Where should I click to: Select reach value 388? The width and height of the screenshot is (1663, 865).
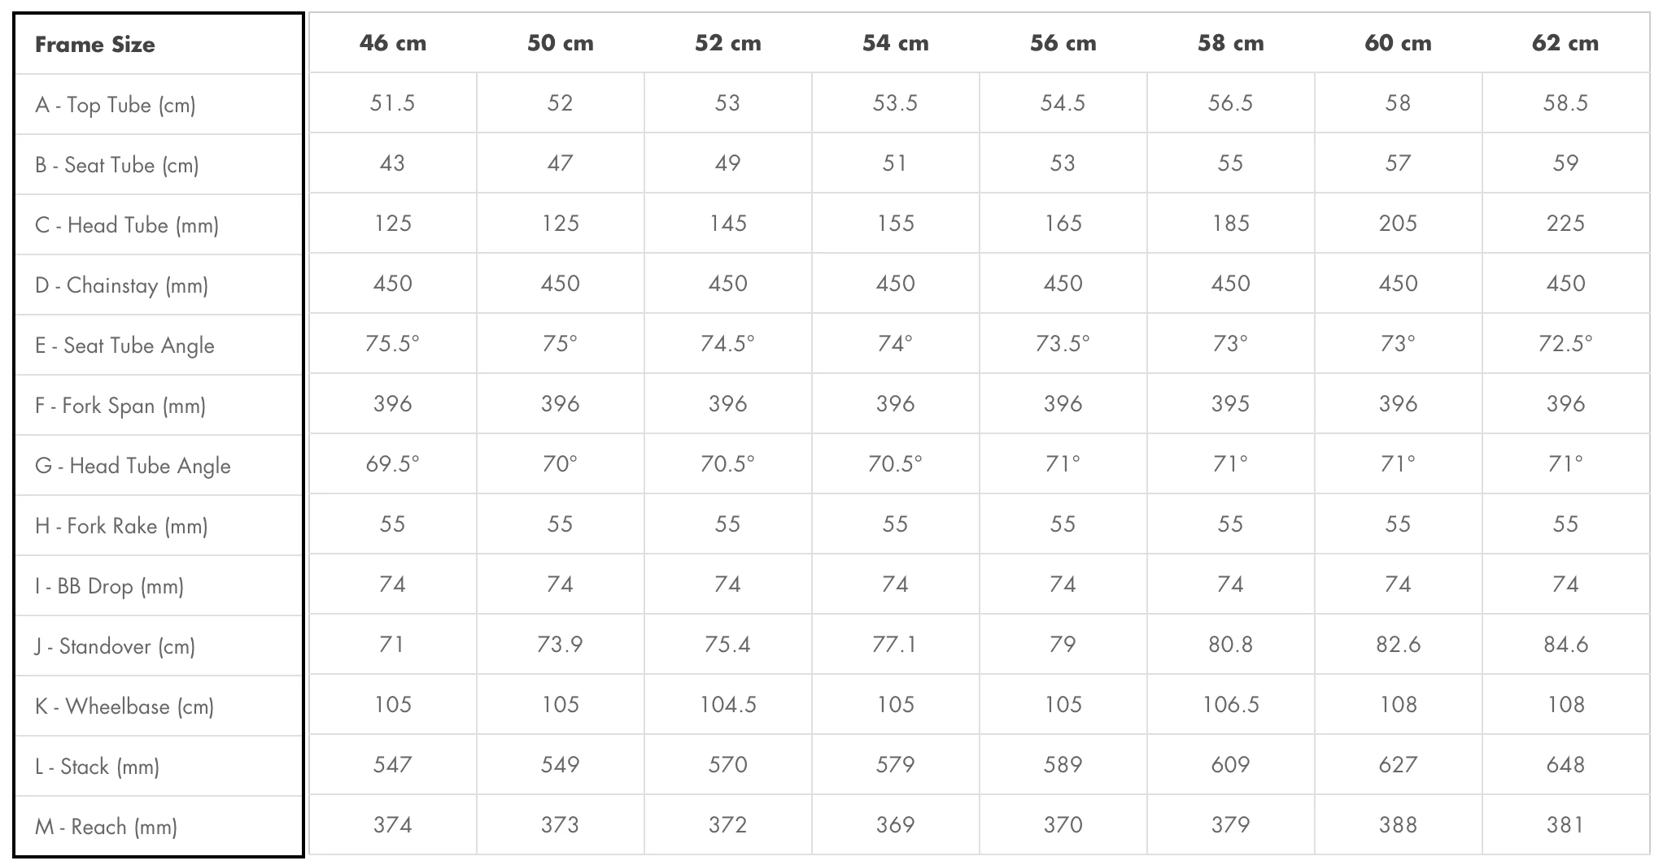[1398, 825]
